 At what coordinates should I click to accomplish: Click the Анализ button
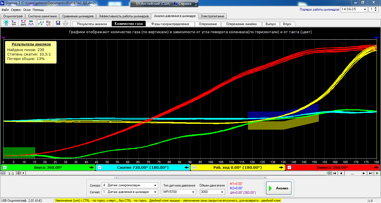point(279,188)
